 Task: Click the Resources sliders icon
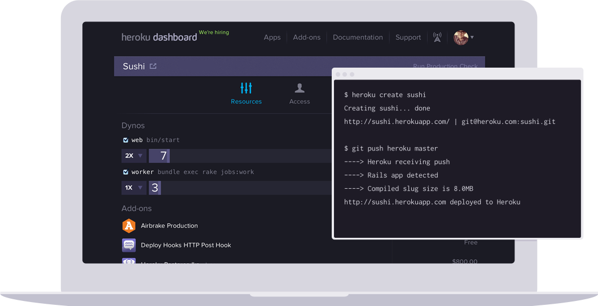coord(246,88)
